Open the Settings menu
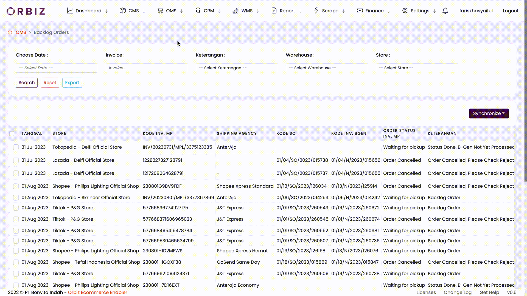The width and height of the screenshot is (527, 296). click(x=420, y=11)
